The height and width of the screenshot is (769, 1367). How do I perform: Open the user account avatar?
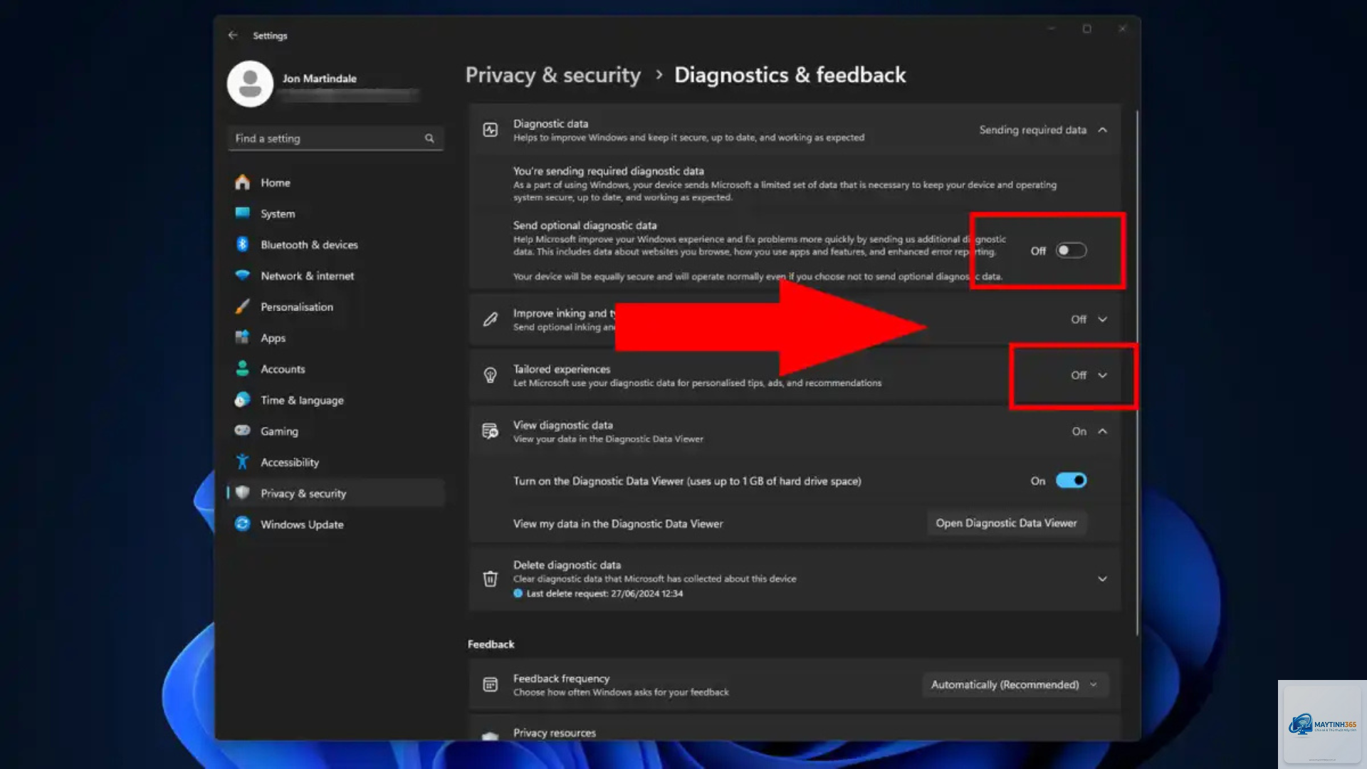tap(250, 84)
